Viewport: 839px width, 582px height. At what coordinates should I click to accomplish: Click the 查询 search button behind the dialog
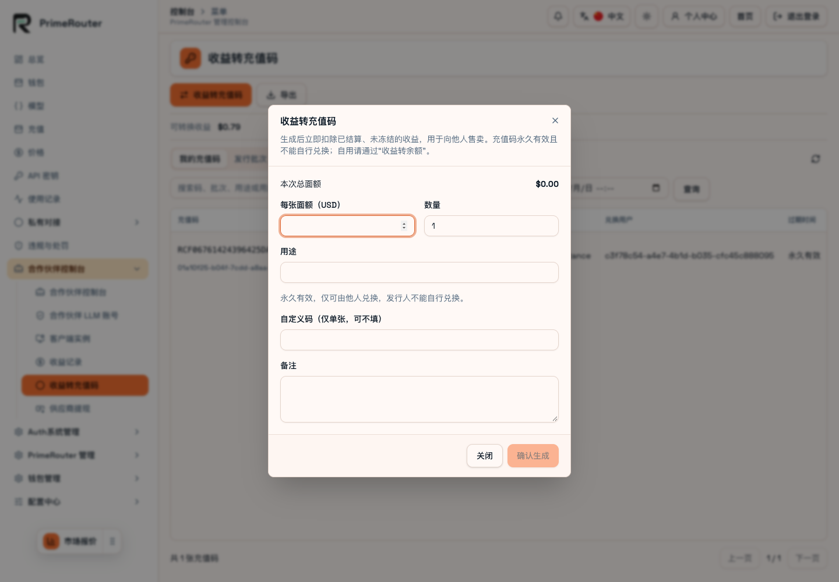[x=692, y=189]
